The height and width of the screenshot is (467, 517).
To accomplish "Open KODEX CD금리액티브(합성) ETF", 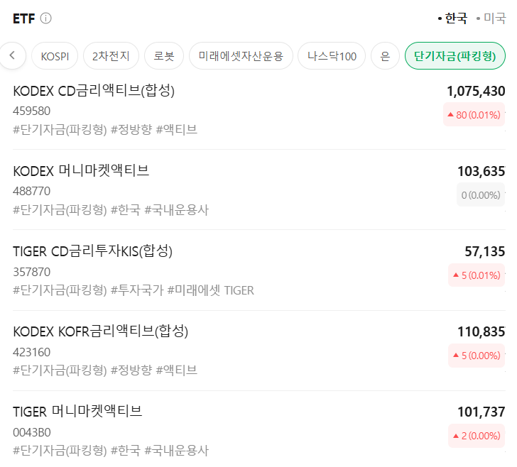I will [94, 91].
